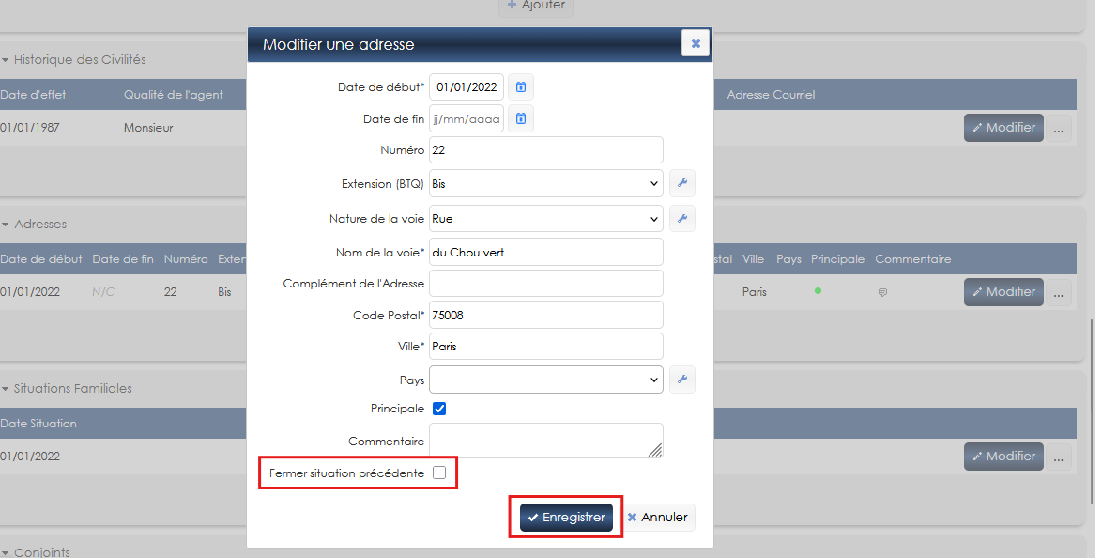The height and width of the screenshot is (558, 1102).
Task: Close the Modifier une adresse dialog
Action: [x=696, y=43]
